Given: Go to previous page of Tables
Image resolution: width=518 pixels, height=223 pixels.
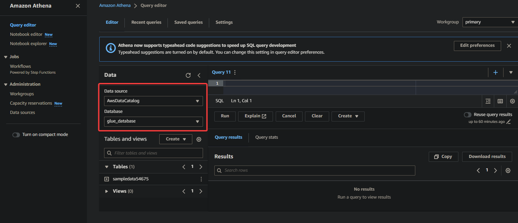Looking at the screenshot, I should [184, 167].
